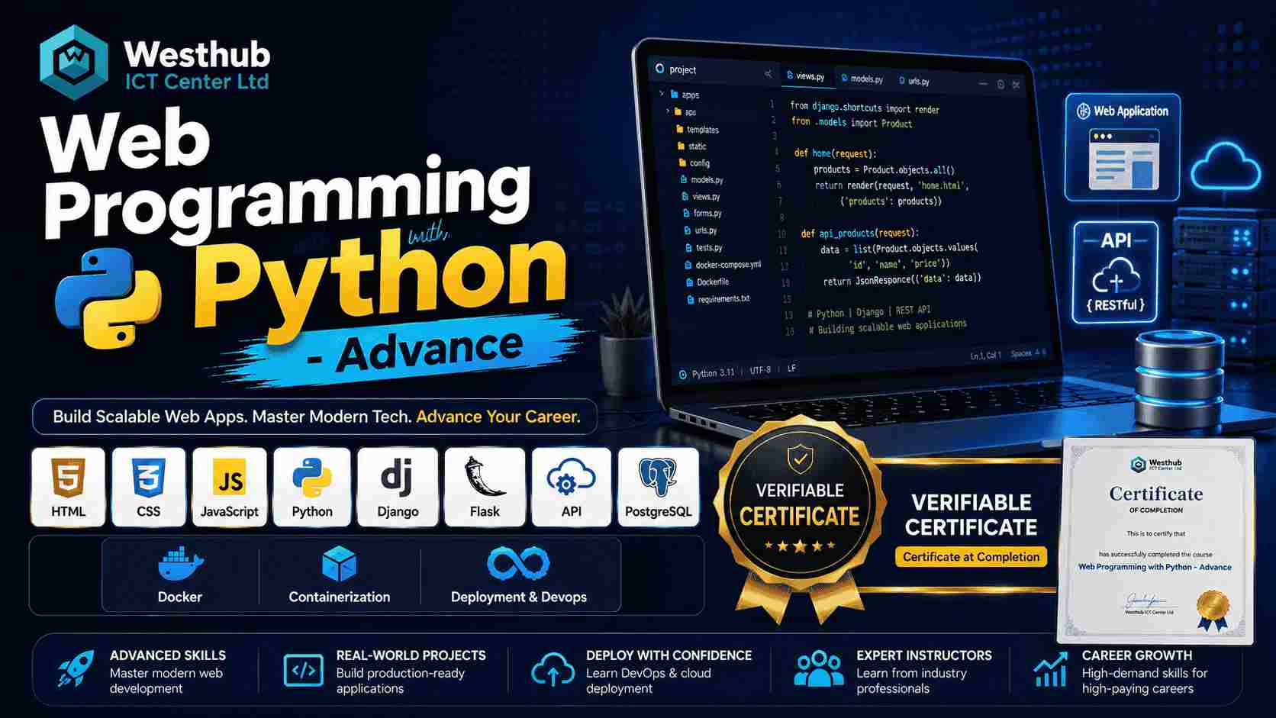Click the Westhub hexagon logo
Viewport: 1276px width, 718px height.
74,62
